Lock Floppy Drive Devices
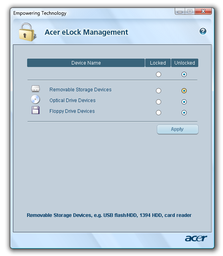 click(x=158, y=113)
